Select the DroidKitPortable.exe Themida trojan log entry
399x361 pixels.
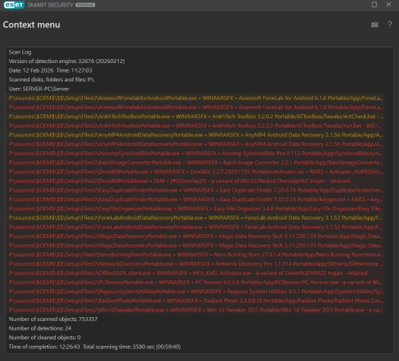(180, 181)
